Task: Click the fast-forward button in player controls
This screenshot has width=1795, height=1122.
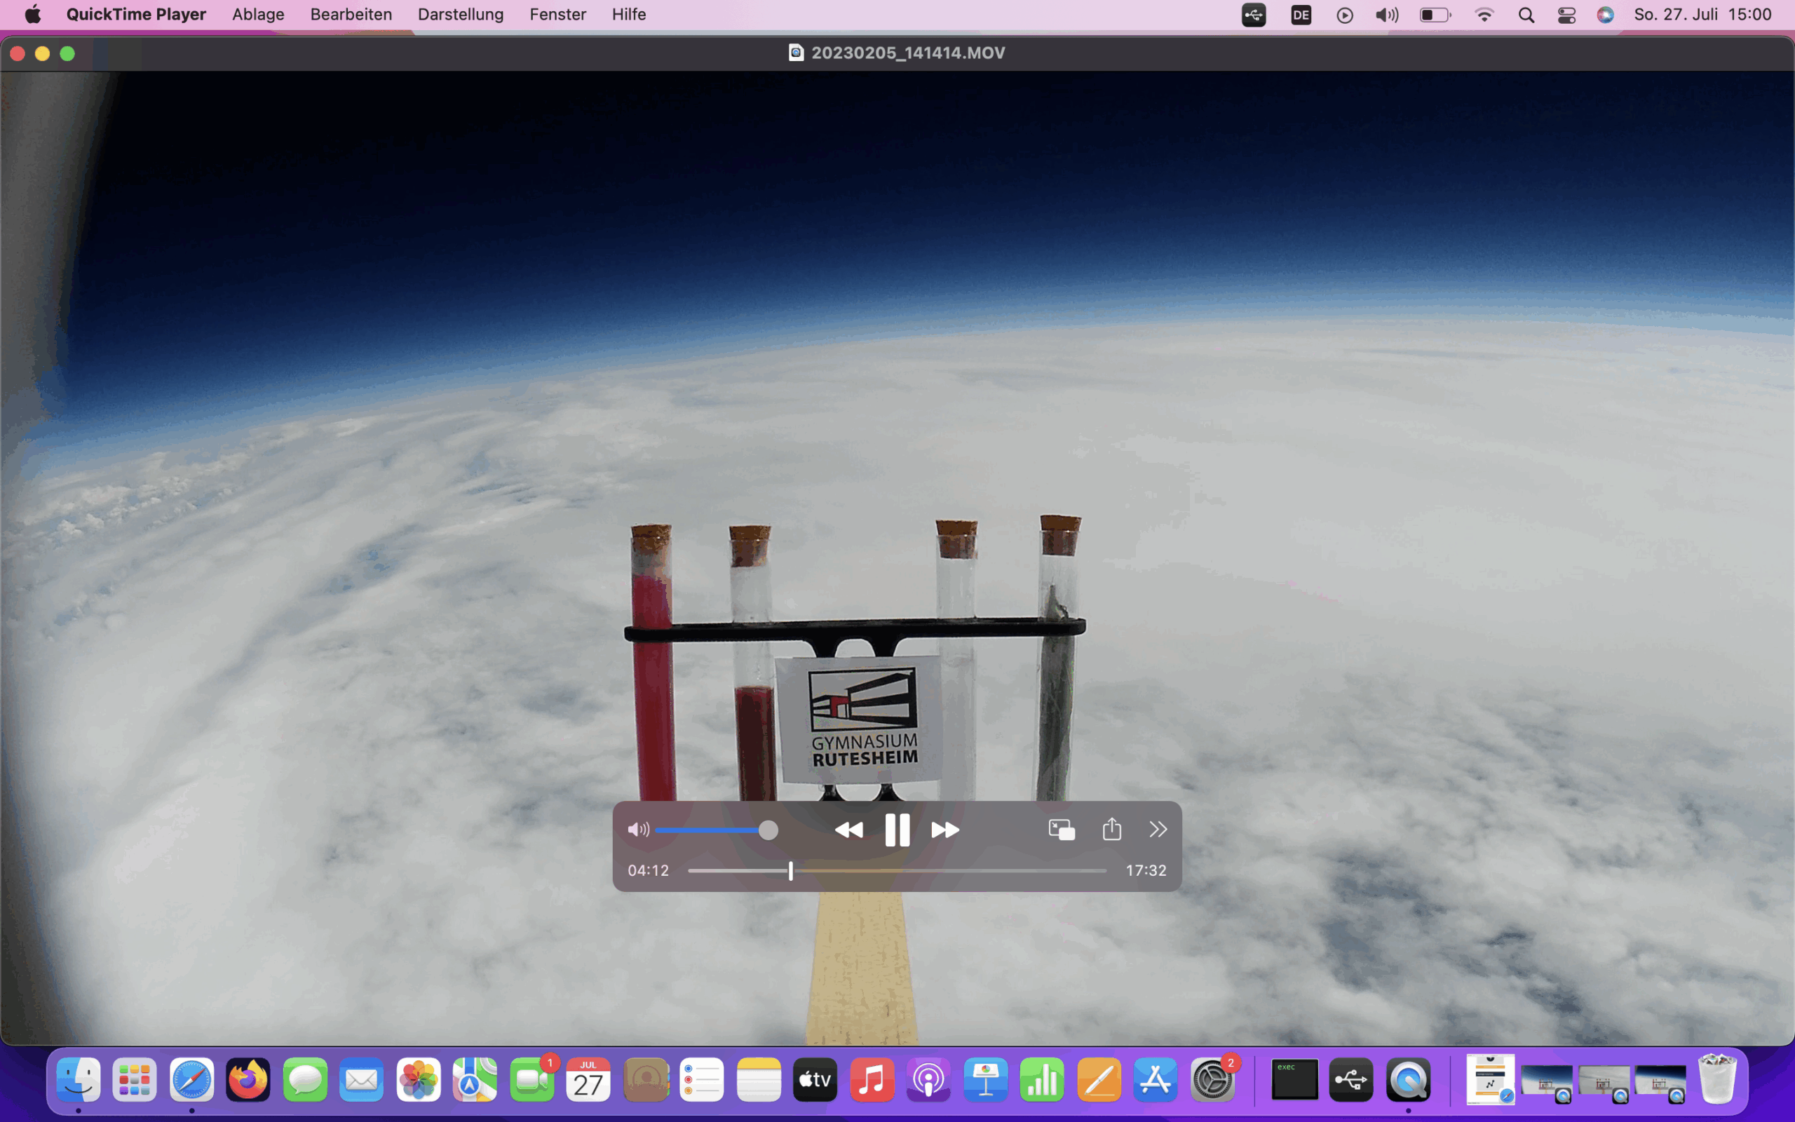Action: 945,830
